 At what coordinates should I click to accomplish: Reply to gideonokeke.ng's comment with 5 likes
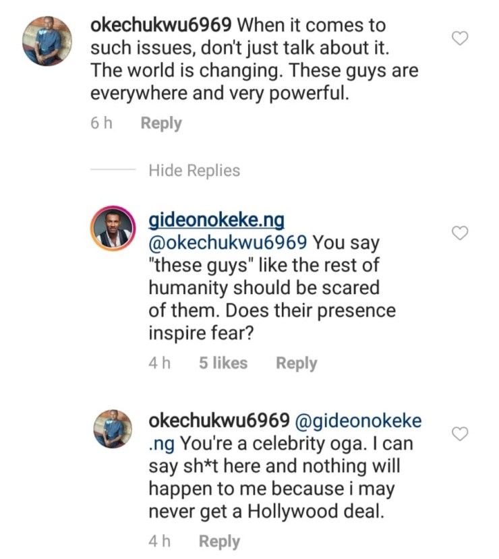[296, 363]
